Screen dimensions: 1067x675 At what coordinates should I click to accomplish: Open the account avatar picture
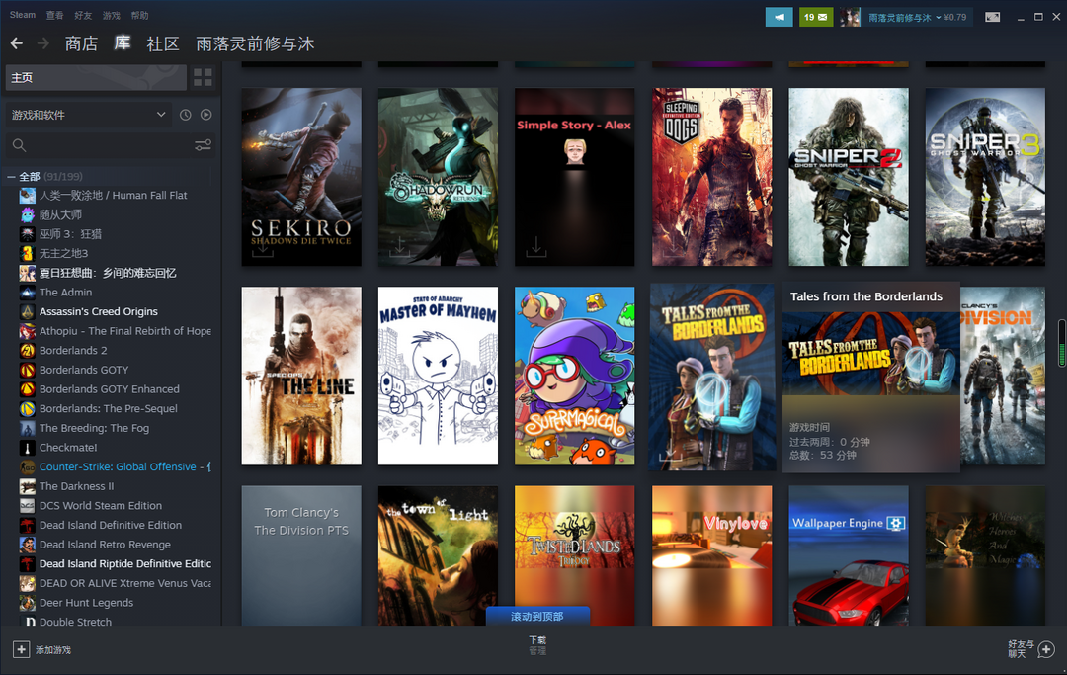pos(850,17)
